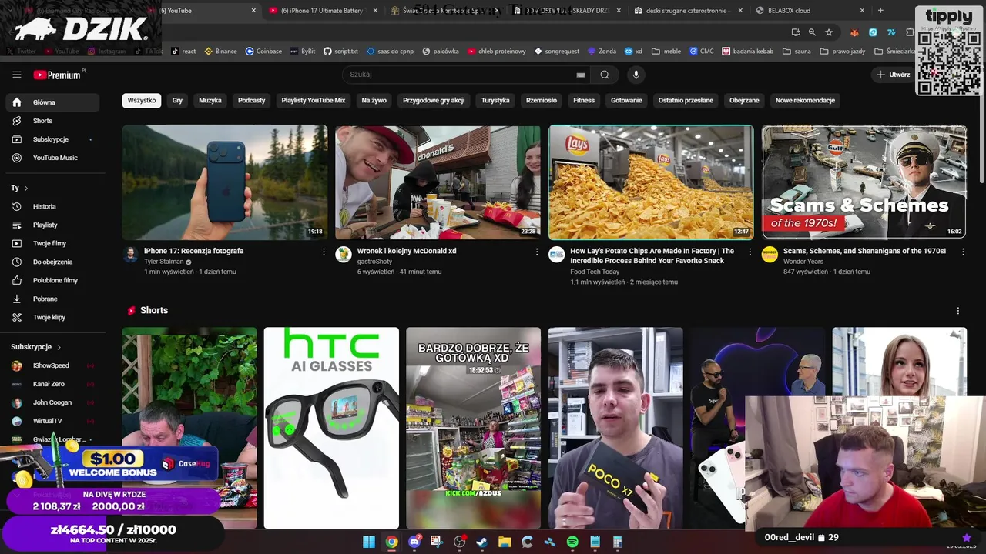Screen dimensions: 986x554
Task: Open Polubione filmy in the sidebar
Action: 52,280
